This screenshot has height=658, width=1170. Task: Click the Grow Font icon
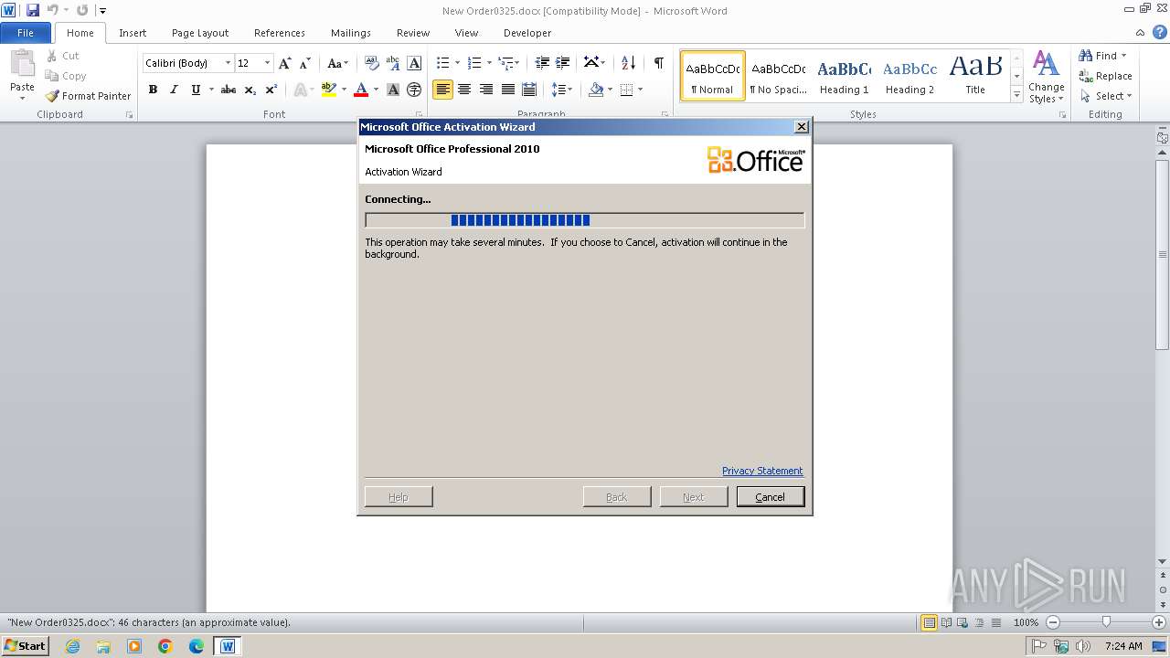285,63
